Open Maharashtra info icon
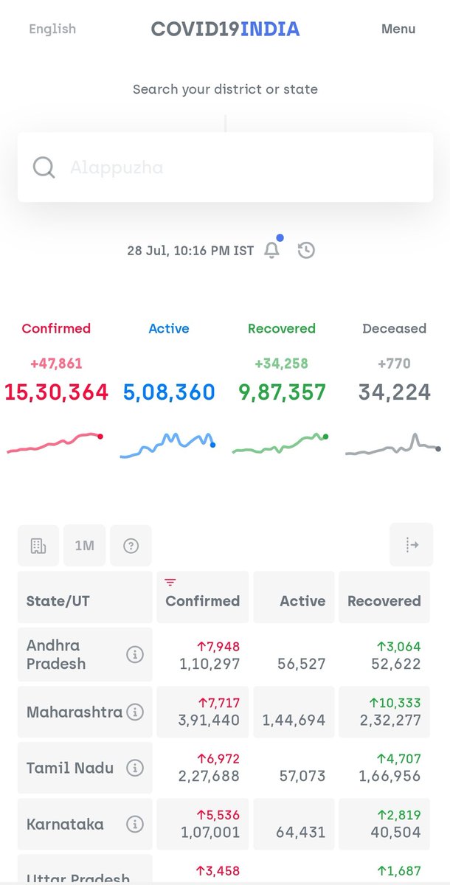Screen dimensions: 450x885 pyautogui.click(x=135, y=712)
